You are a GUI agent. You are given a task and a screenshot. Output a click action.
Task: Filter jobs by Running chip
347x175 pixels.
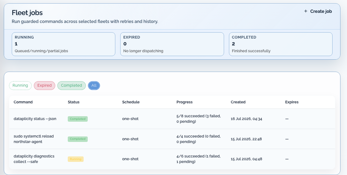pyautogui.click(x=20, y=86)
